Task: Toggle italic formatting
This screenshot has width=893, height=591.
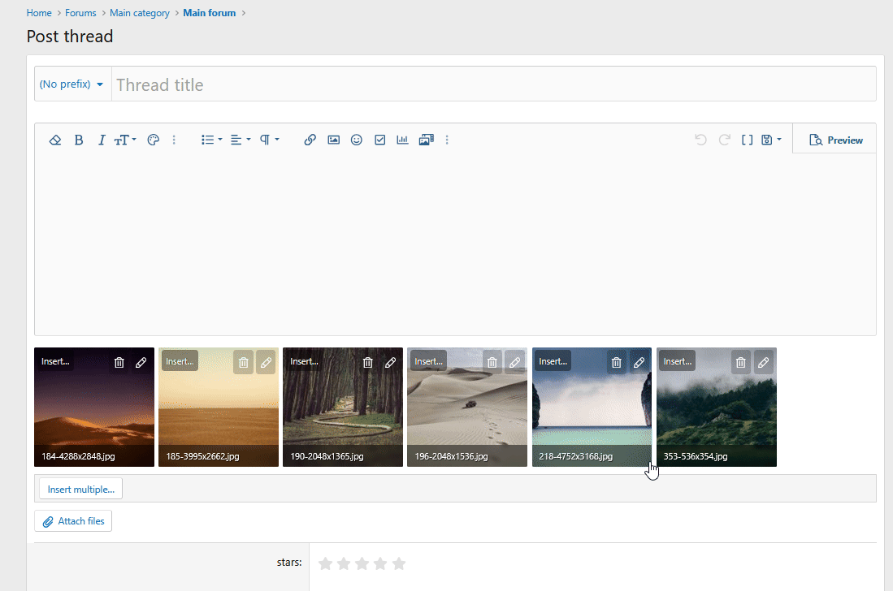Action: pos(102,140)
